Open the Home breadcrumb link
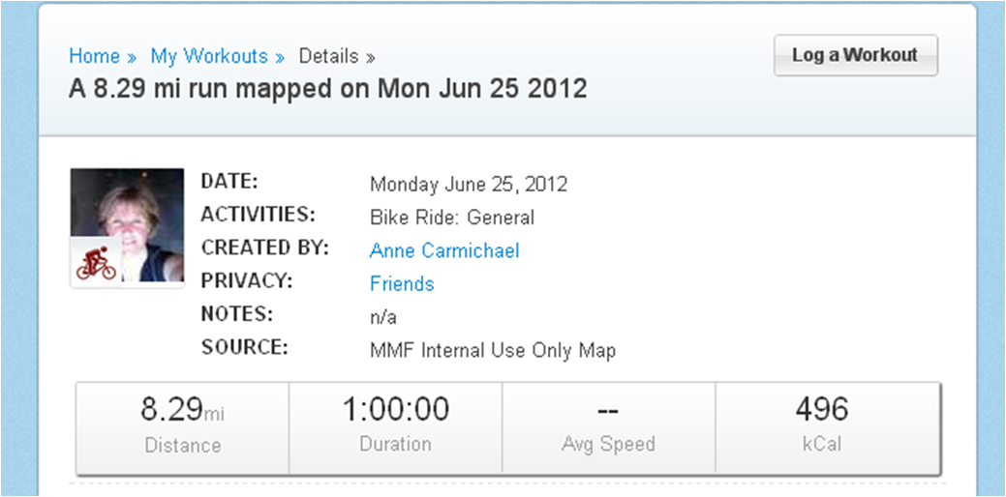Screen dimensions: 1006x497 coord(94,56)
